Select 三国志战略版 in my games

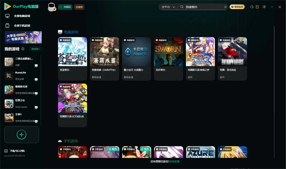pos(21,62)
